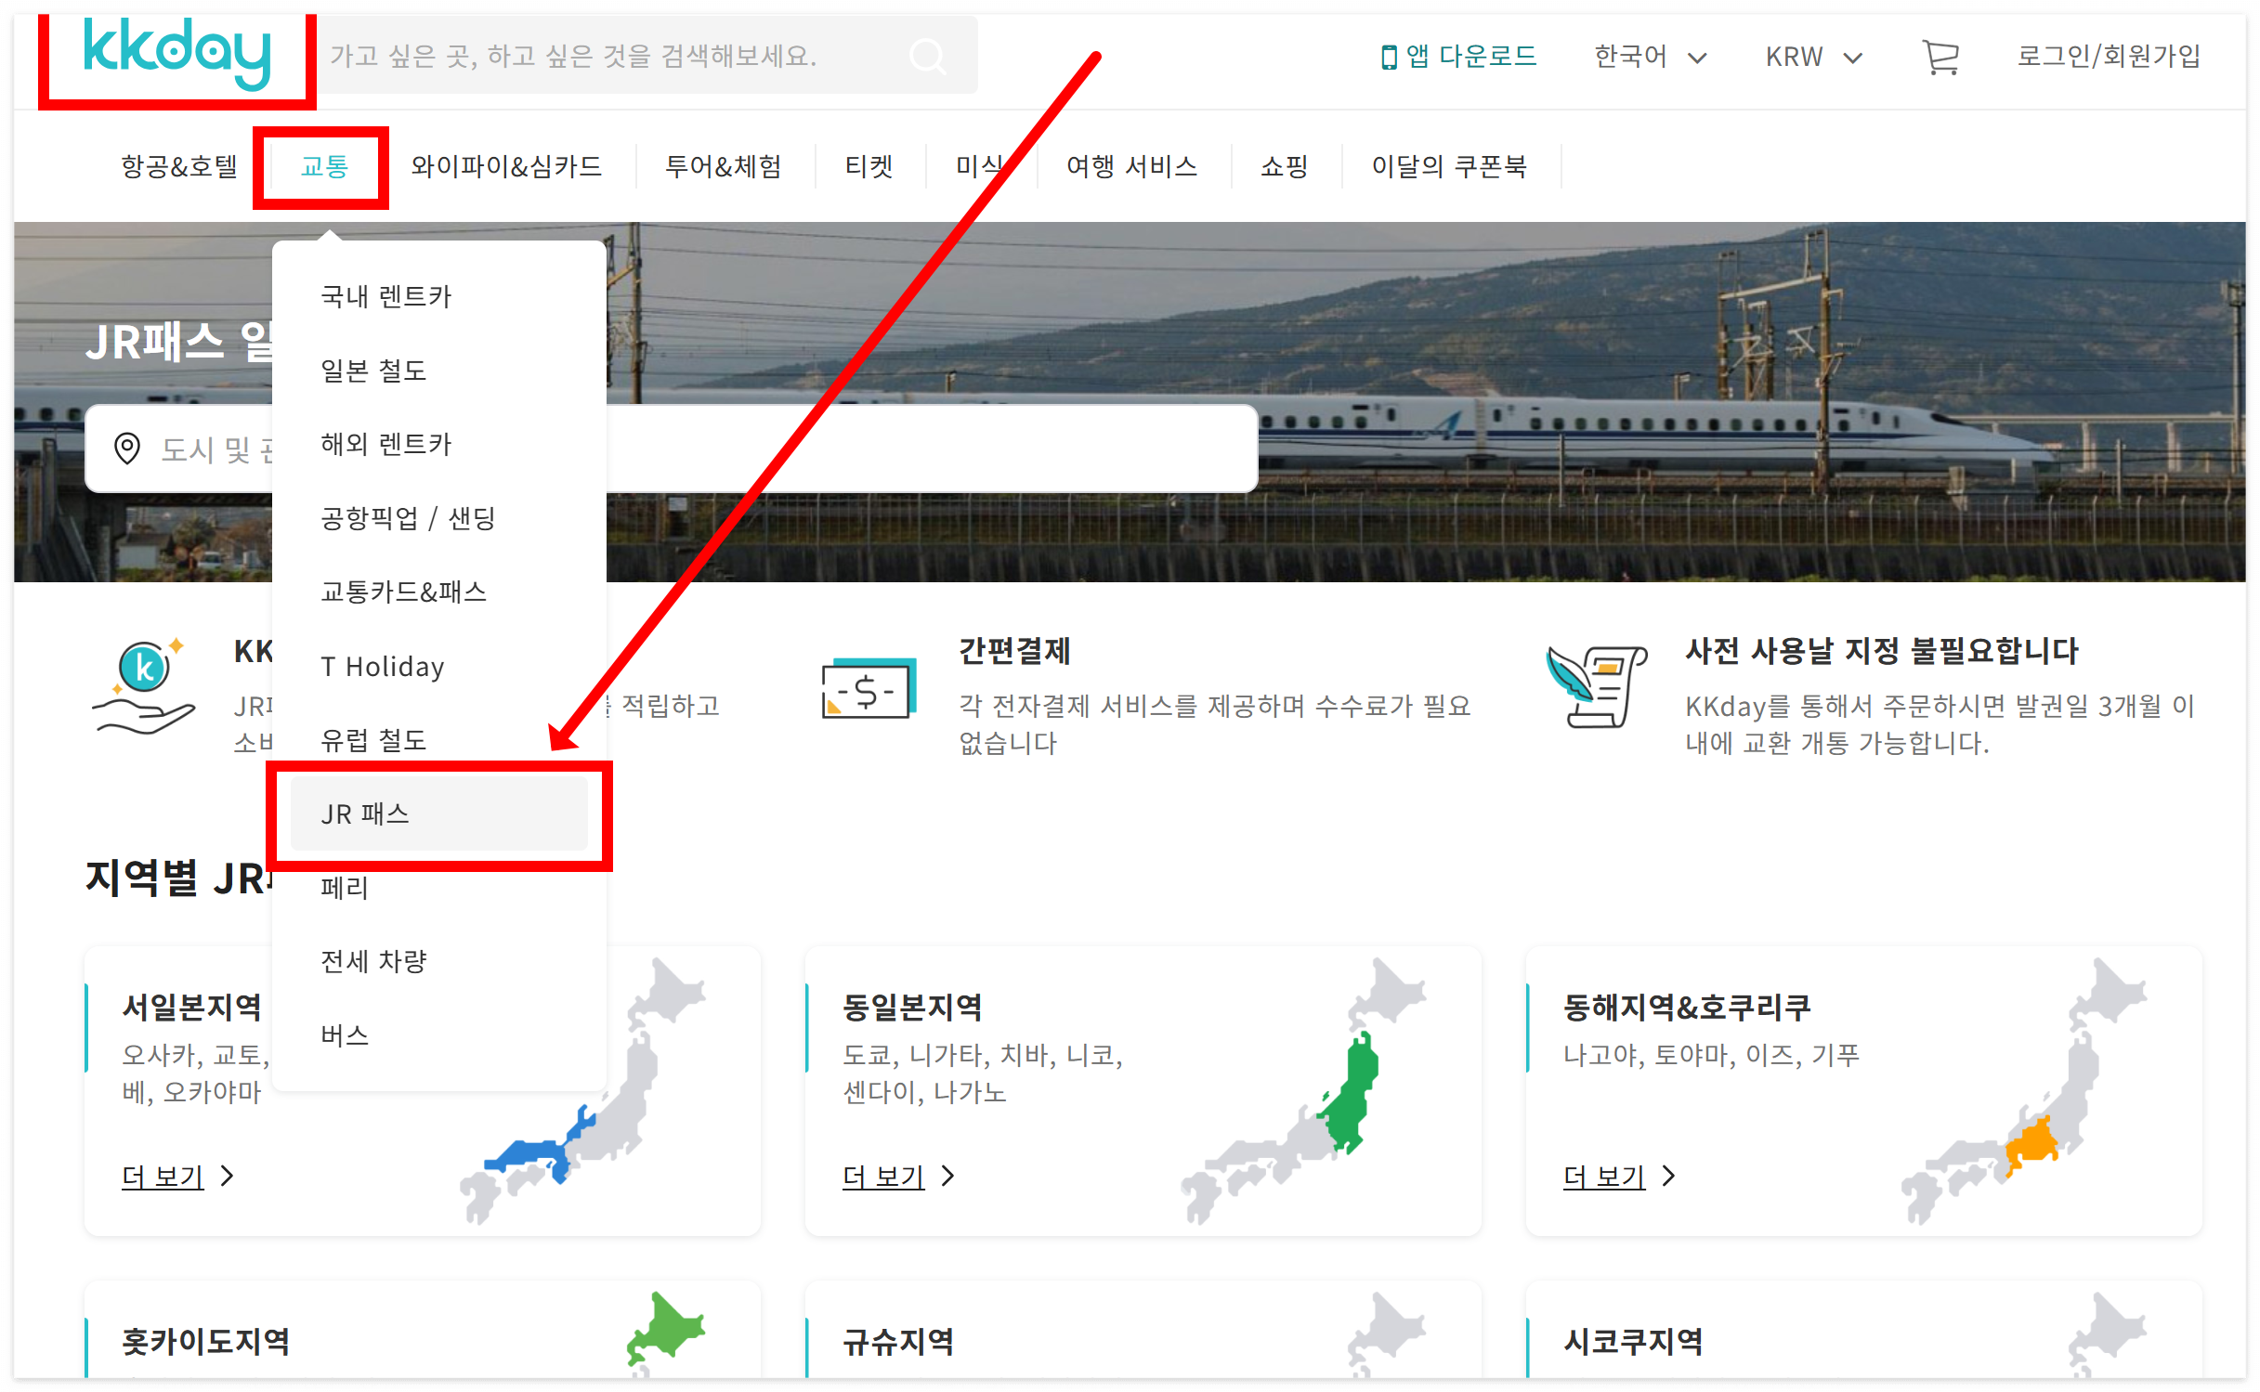Click the 간편결제 heading
2260x1392 pixels.
point(1014,651)
